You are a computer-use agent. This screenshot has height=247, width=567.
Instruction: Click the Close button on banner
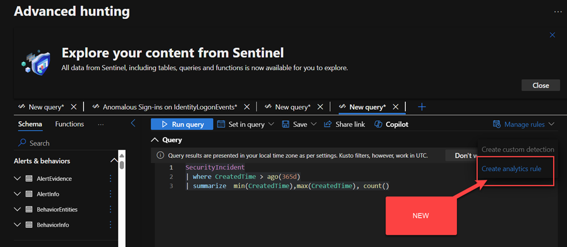(x=540, y=85)
